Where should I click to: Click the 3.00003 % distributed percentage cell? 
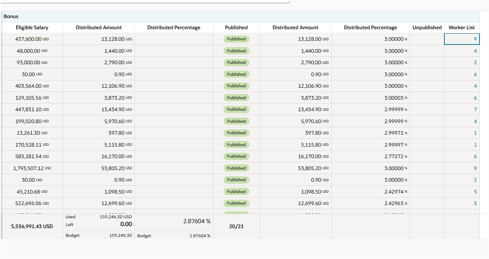[370, 98]
